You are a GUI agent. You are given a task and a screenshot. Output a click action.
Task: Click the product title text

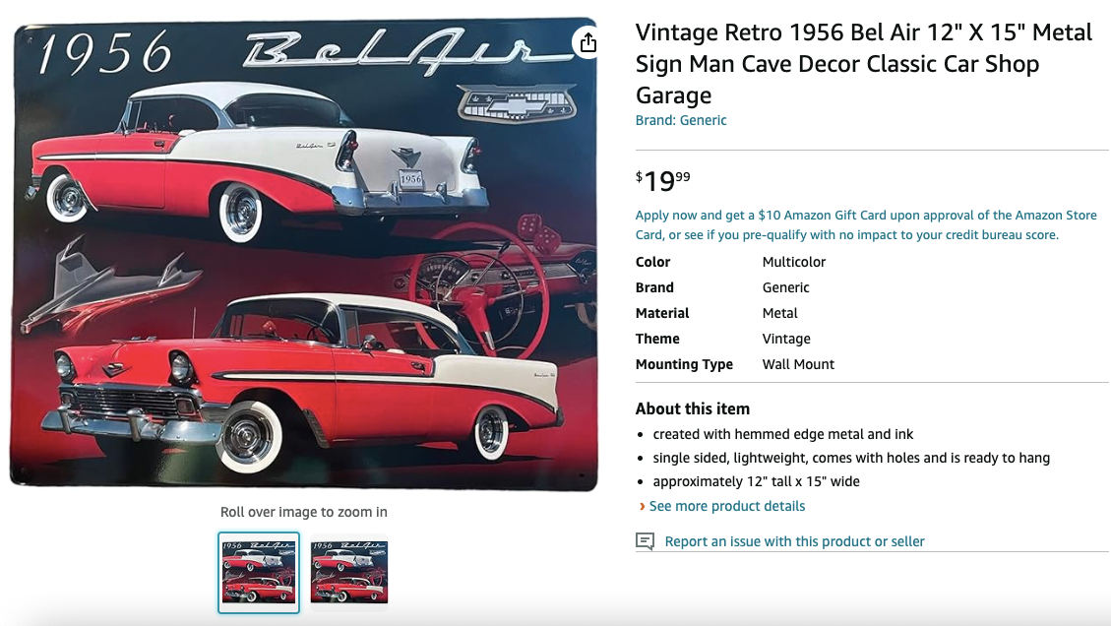pyautogui.click(x=863, y=64)
